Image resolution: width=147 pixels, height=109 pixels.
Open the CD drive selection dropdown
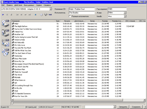tap(51, 9)
